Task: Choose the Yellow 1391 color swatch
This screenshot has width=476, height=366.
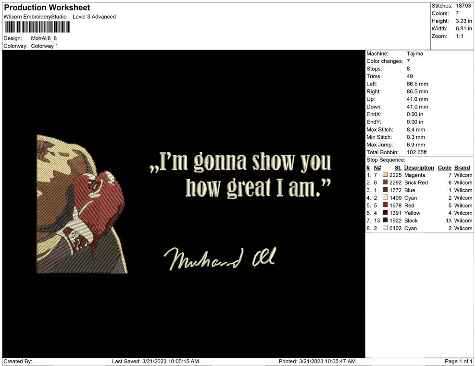Action: [385, 213]
